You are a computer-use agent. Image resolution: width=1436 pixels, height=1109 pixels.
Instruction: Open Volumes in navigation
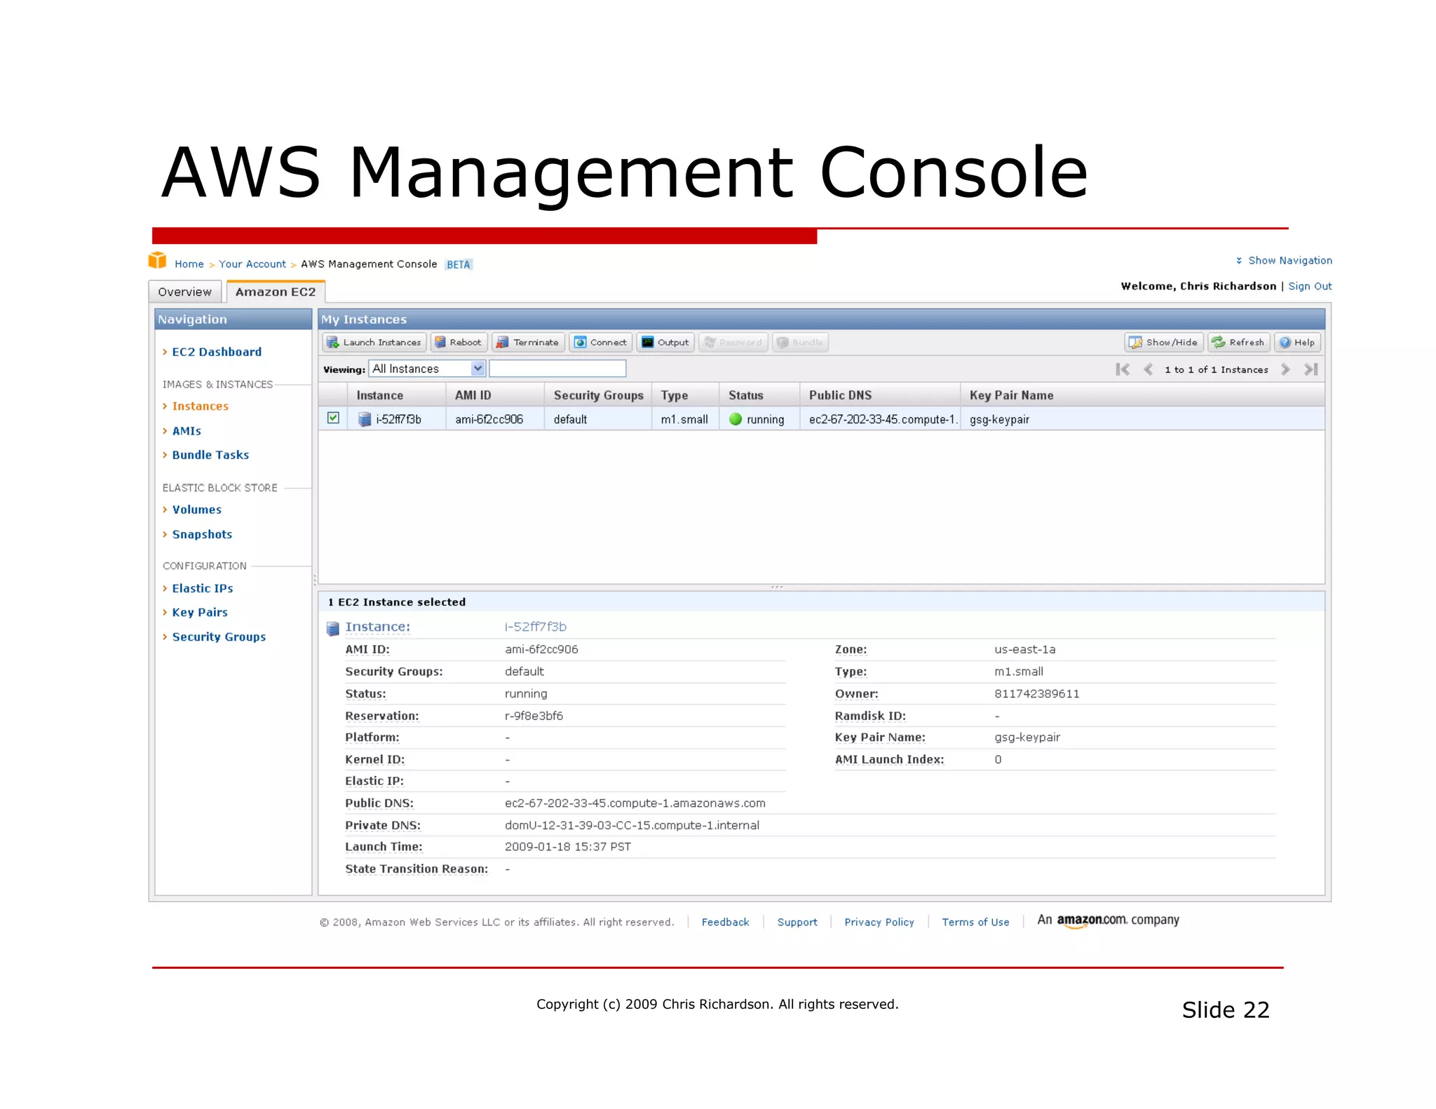coord(197,510)
